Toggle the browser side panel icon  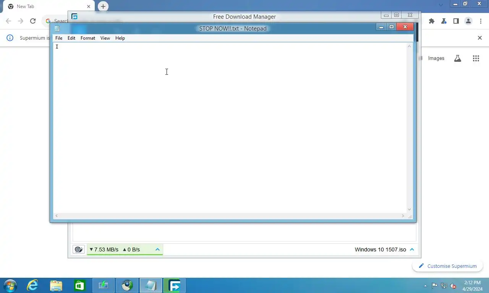[x=456, y=21]
